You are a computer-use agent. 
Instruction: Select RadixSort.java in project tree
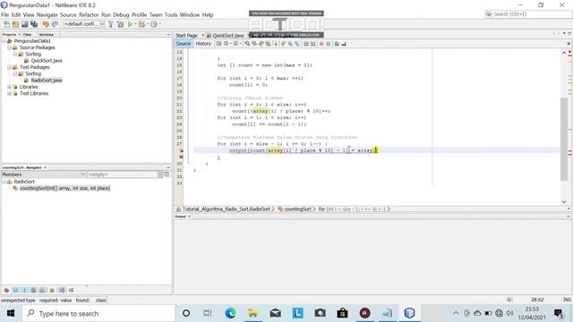click(47, 80)
